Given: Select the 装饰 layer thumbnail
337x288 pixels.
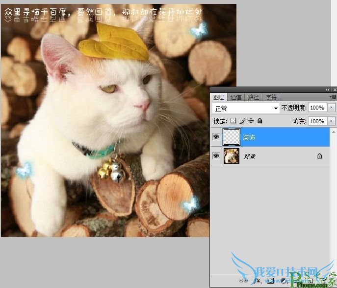Looking at the screenshot, I should tap(232, 137).
